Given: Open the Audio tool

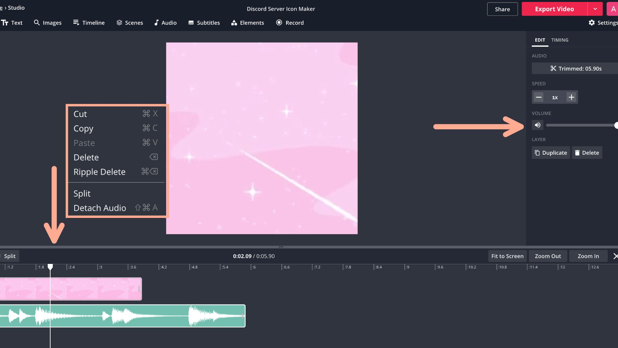Looking at the screenshot, I should click(165, 23).
